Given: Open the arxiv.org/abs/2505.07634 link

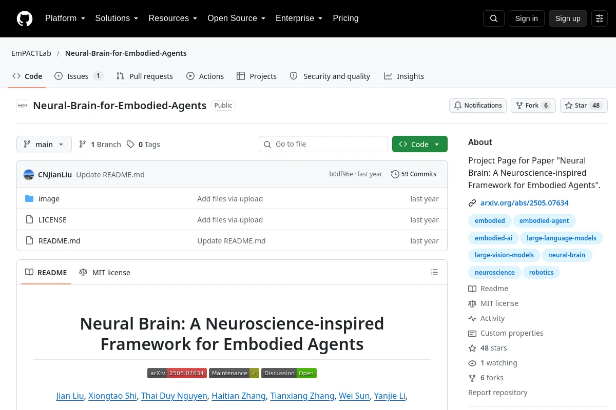Looking at the screenshot, I should pyautogui.click(x=524, y=203).
